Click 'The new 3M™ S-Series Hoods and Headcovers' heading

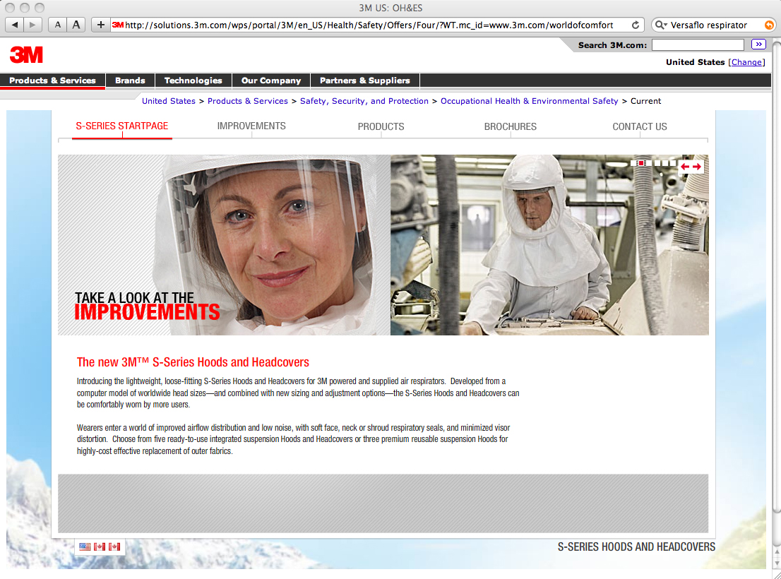pyautogui.click(x=193, y=362)
